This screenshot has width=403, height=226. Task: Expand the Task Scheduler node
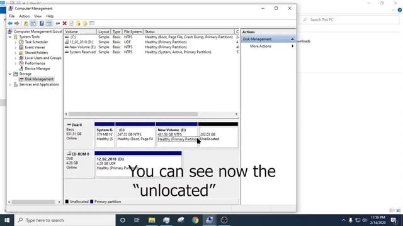tap(15, 42)
